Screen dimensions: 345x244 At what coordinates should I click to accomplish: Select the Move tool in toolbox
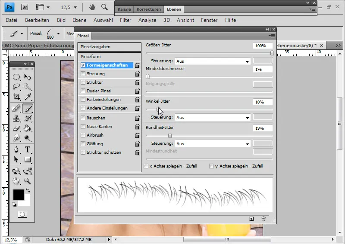pyautogui.click(x=28, y=77)
